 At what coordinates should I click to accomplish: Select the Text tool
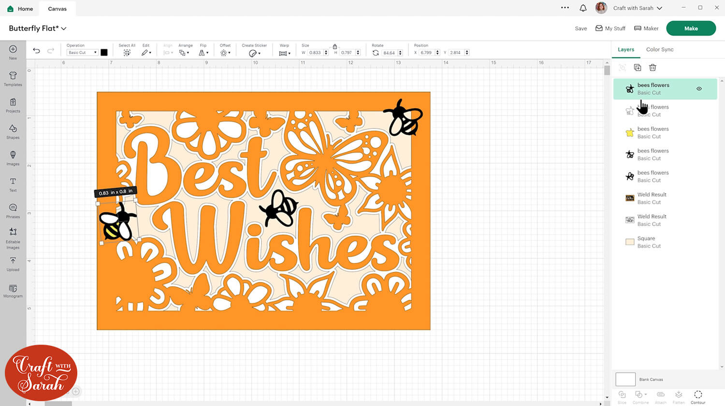click(x=13, y=184)
